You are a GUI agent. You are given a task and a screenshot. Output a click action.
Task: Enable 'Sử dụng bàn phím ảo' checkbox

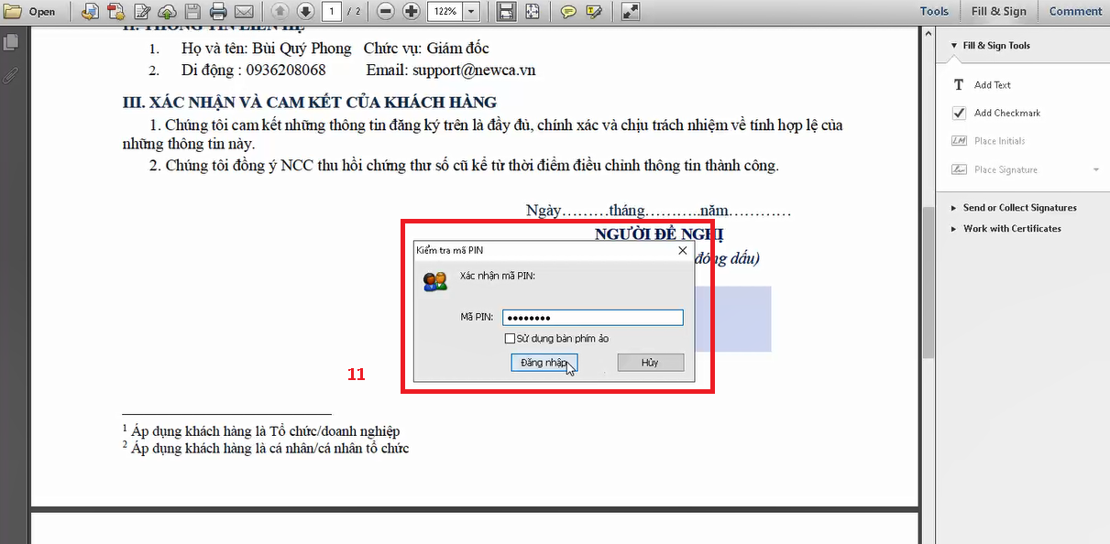click(510, 339)
